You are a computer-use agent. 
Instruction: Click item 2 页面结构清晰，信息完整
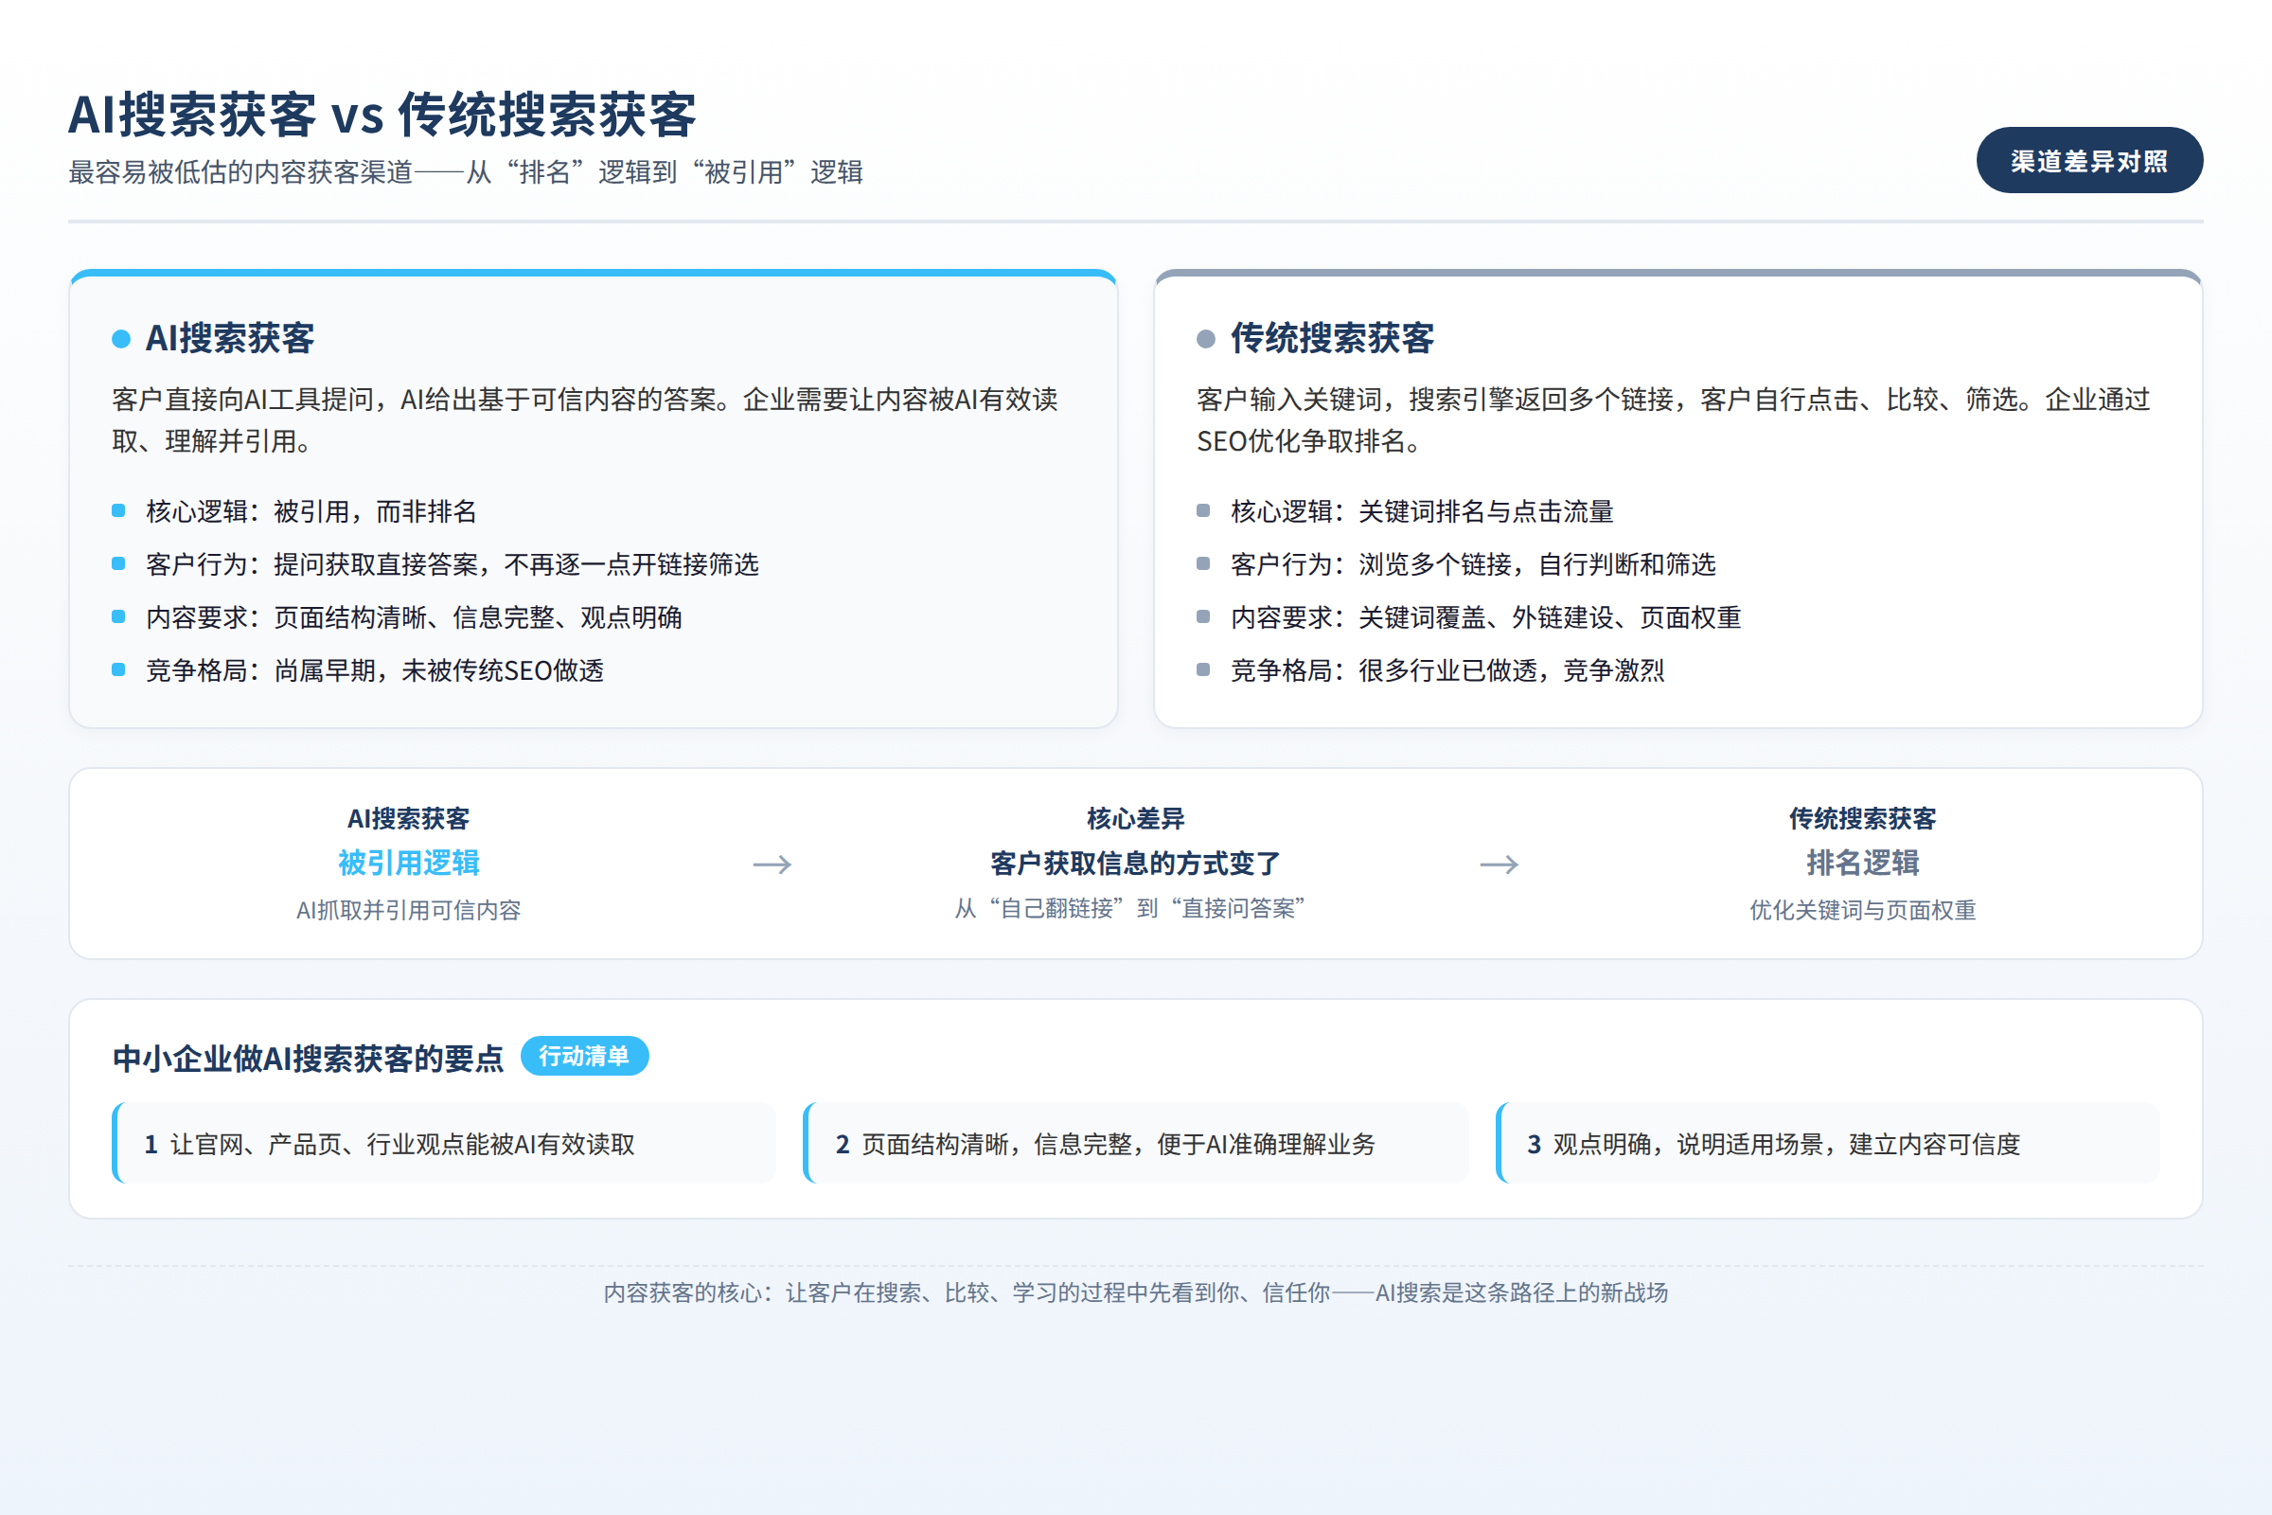pos(1136,1143)
